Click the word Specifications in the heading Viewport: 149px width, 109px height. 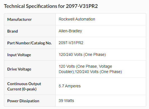click(x=41, y=6)
